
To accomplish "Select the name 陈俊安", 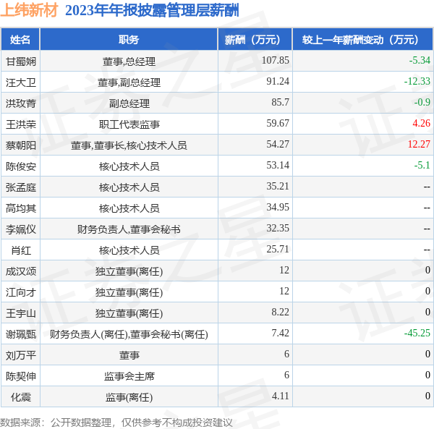I will (20, 166).
